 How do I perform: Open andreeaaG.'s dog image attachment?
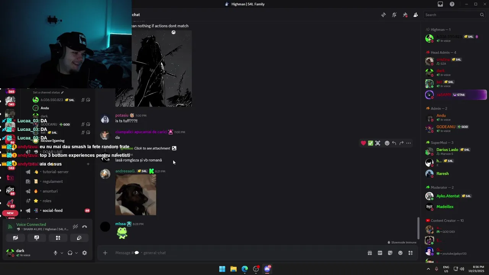(x=136, y=195)
